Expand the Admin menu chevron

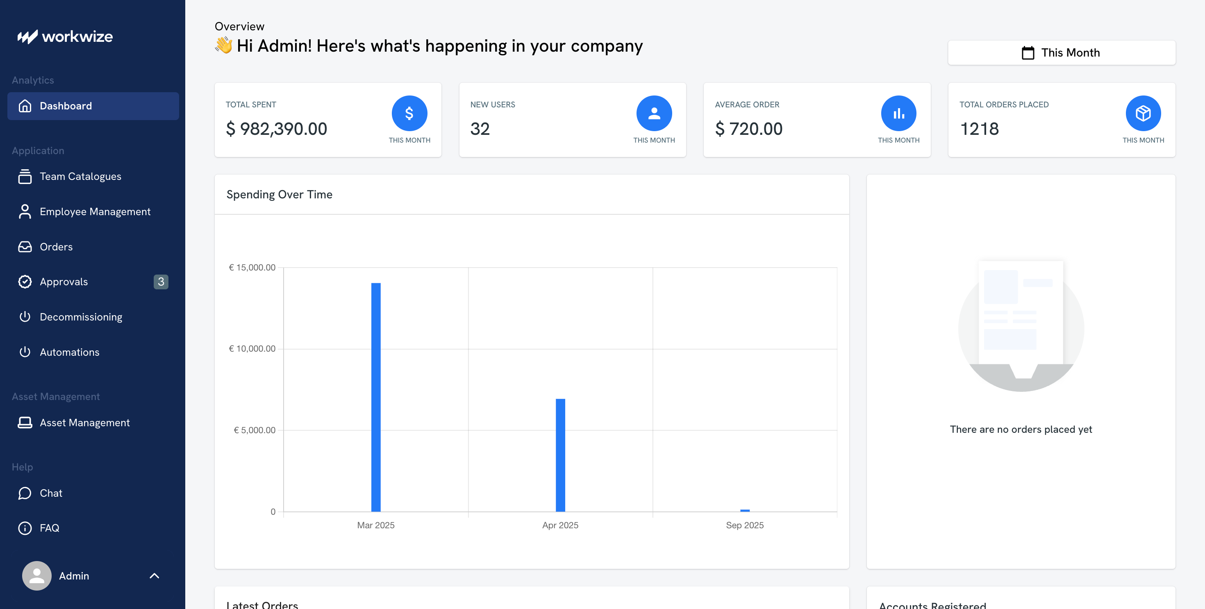154,575
